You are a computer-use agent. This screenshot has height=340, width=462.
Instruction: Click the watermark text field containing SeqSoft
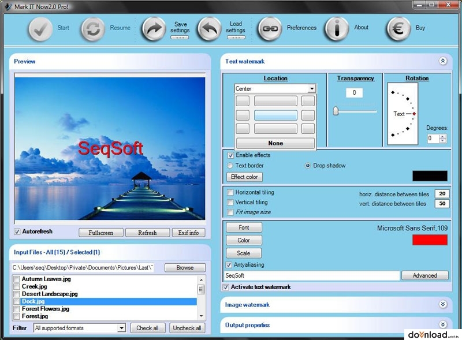pyautogui.click(x=312, y=275)
